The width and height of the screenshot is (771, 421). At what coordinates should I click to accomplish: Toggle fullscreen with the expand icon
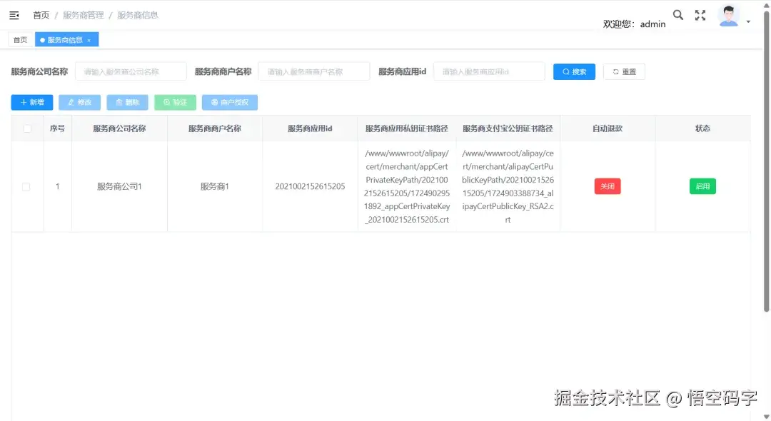point(700,14)
